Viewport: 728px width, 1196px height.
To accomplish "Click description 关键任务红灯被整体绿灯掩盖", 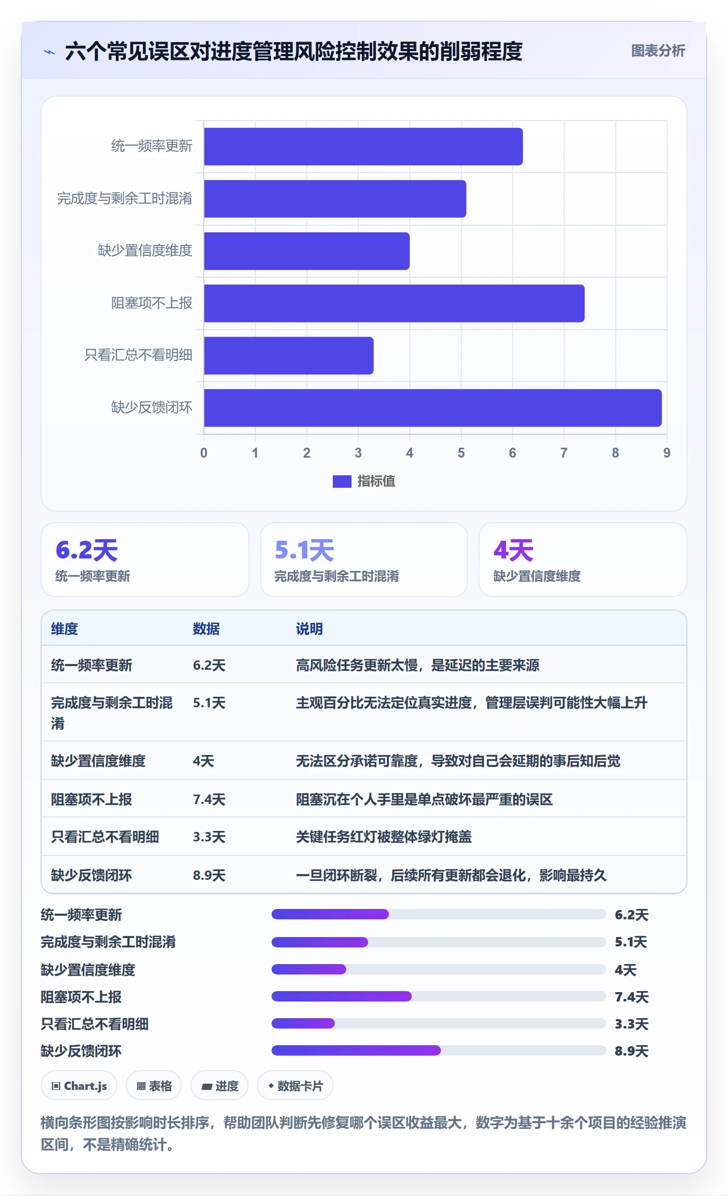I will (384, 837).
